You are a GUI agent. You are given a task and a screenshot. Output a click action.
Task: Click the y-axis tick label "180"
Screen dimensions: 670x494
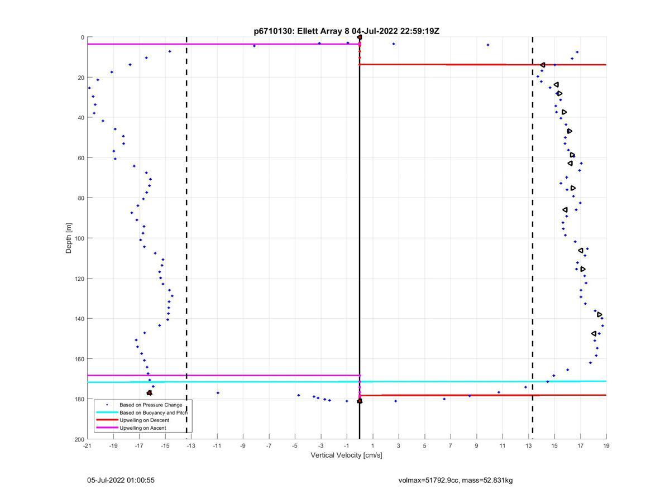79,399
